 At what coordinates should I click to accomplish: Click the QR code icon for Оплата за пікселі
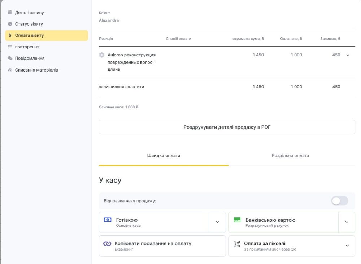[237, 244]
